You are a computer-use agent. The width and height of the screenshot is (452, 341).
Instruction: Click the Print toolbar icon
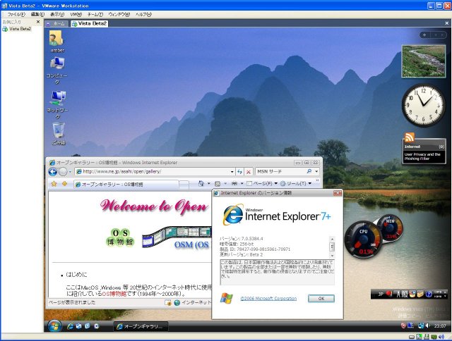234,183
